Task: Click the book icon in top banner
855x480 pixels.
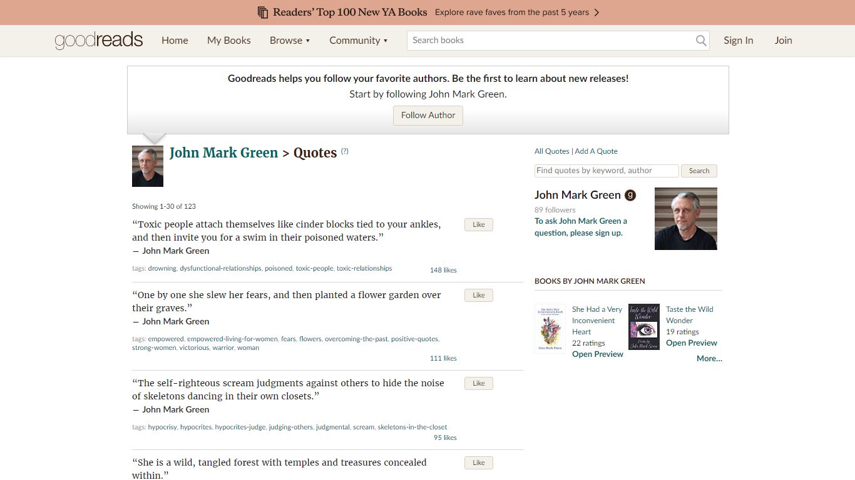Action: pyautogui.click(x=263, y=12)
